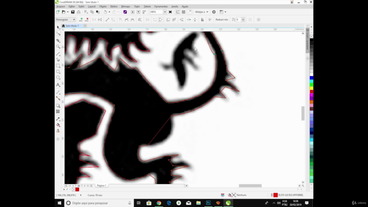368x207 pixels.
Task: Open the Editar menu
Action: pos(71,6)
